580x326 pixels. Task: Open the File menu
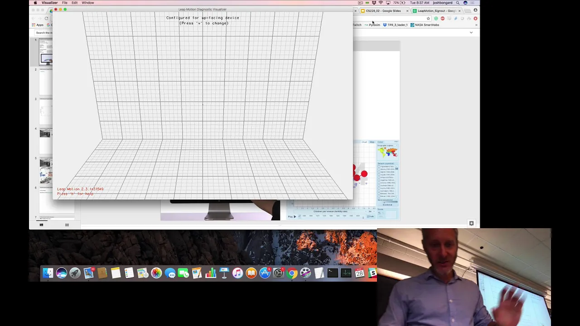(65, 3)
